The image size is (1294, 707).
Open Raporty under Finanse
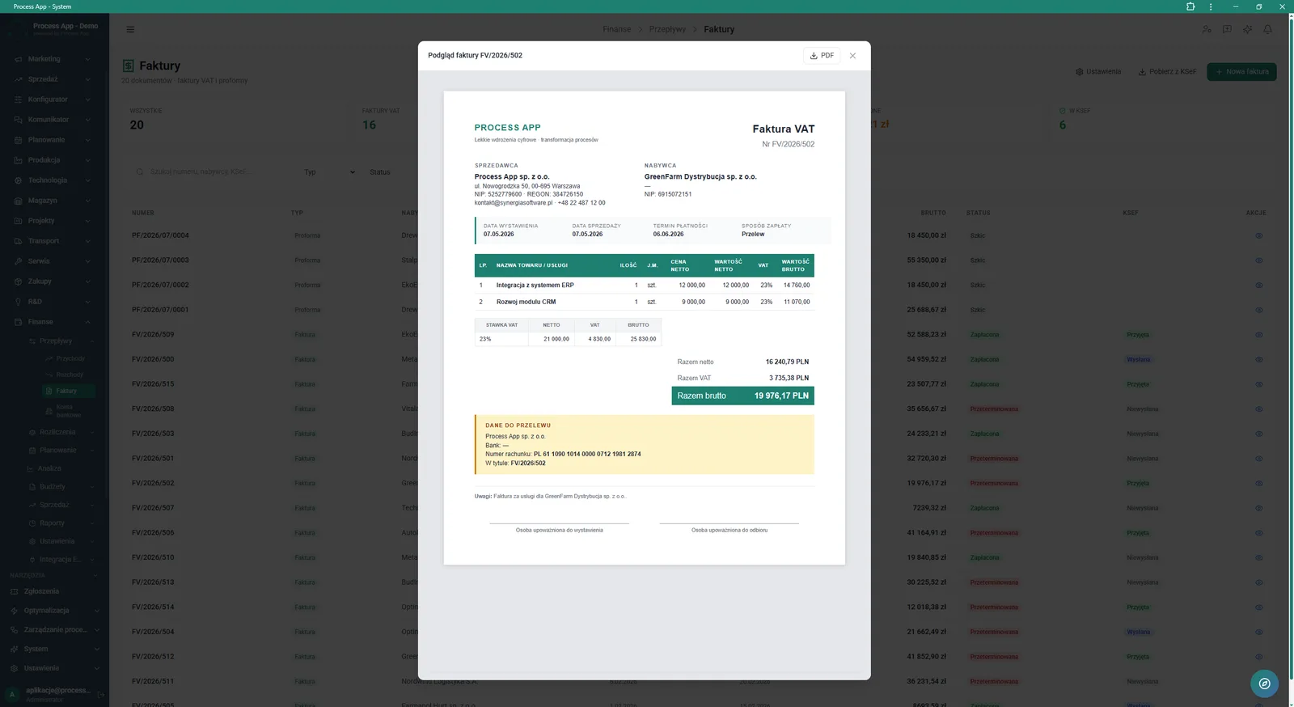(x=52, y=523)
